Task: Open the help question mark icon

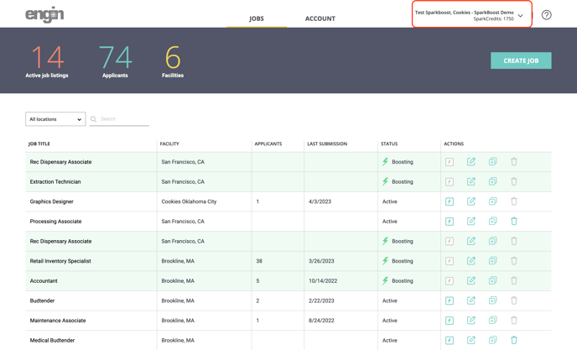Action: (x=546, y=15)
